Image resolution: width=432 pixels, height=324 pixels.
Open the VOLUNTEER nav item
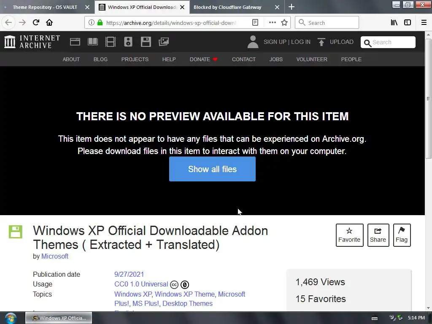pyautogui.click(x=312, y=59)
